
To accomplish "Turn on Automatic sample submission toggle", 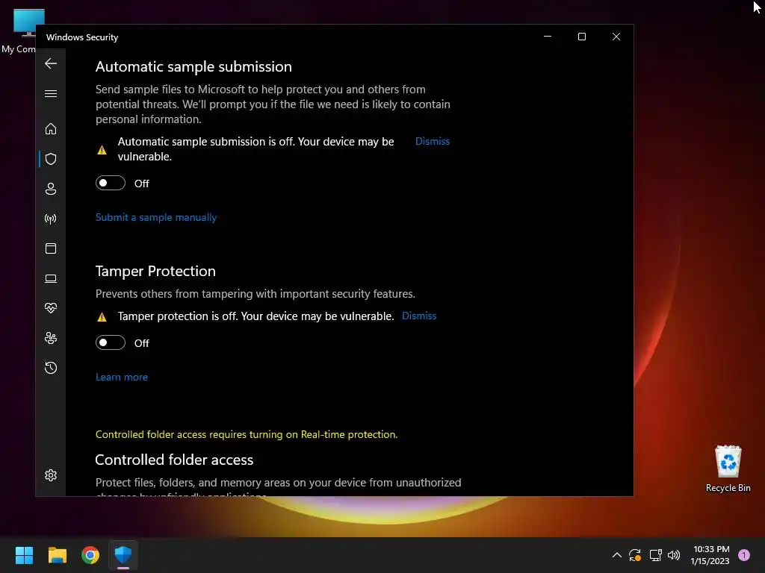I will click(111, 184).
